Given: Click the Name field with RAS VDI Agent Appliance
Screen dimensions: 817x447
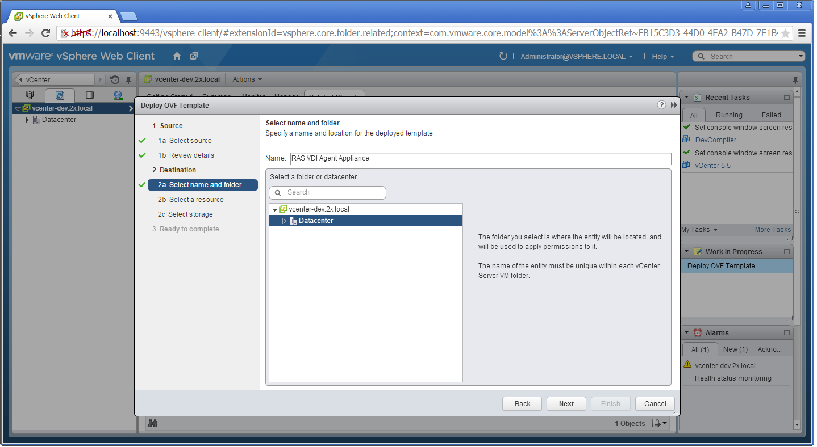Looking at the screenshot, I should tap(480, 159).
